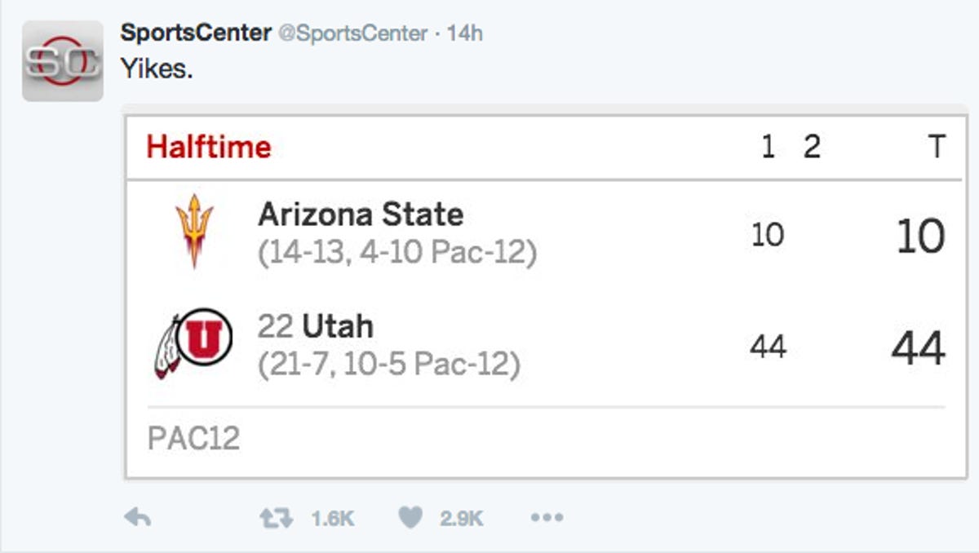Click the PAC12 footer label
The image size is (979, 553).
pyautogui.click(x=193, y=439)
